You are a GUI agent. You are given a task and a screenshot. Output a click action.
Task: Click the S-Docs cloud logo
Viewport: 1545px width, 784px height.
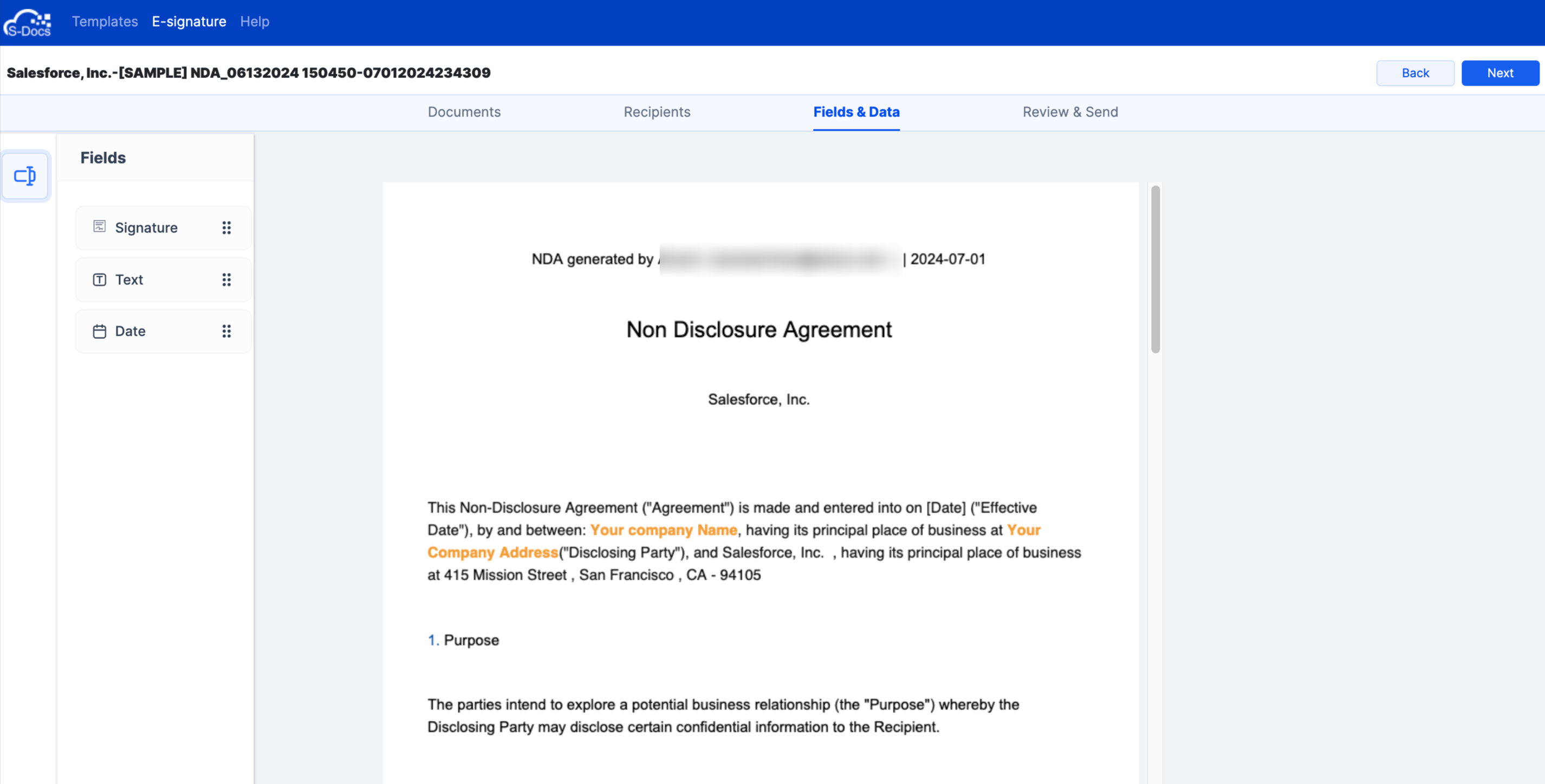[27, 22]
